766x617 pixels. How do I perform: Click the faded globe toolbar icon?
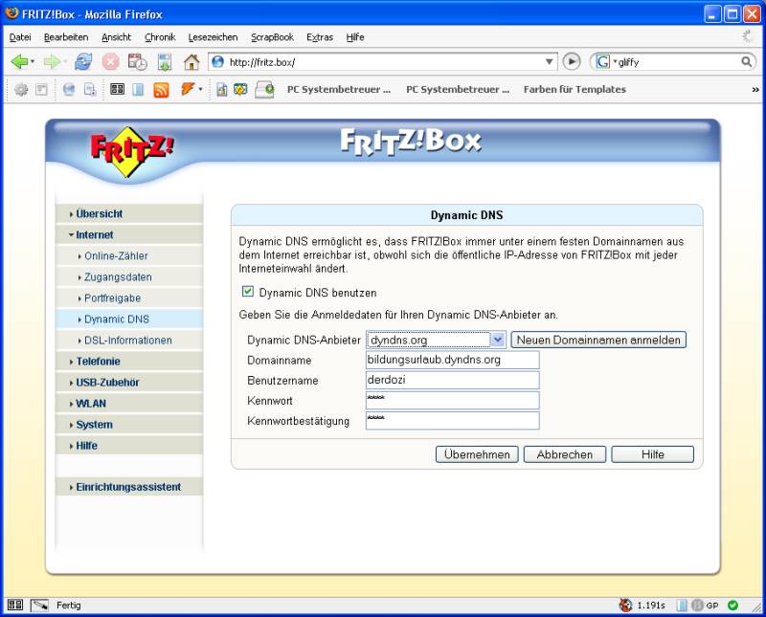click(69, 89)
